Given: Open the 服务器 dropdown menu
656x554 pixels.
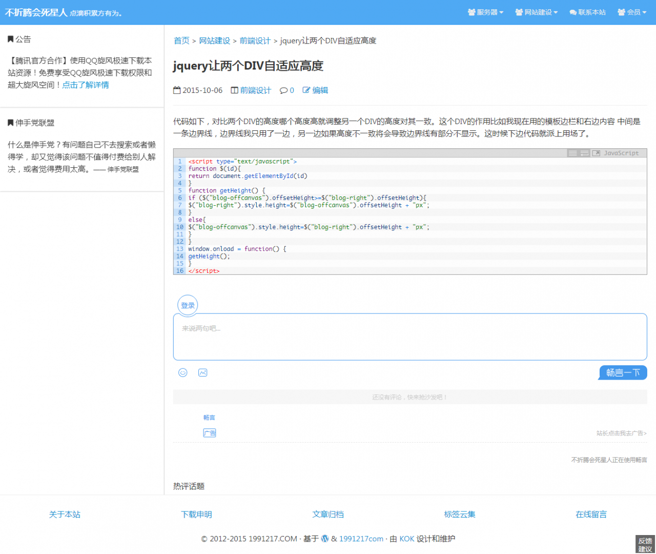Looking at the screenshot, I should pyautogui.click(x=486, y=12).
